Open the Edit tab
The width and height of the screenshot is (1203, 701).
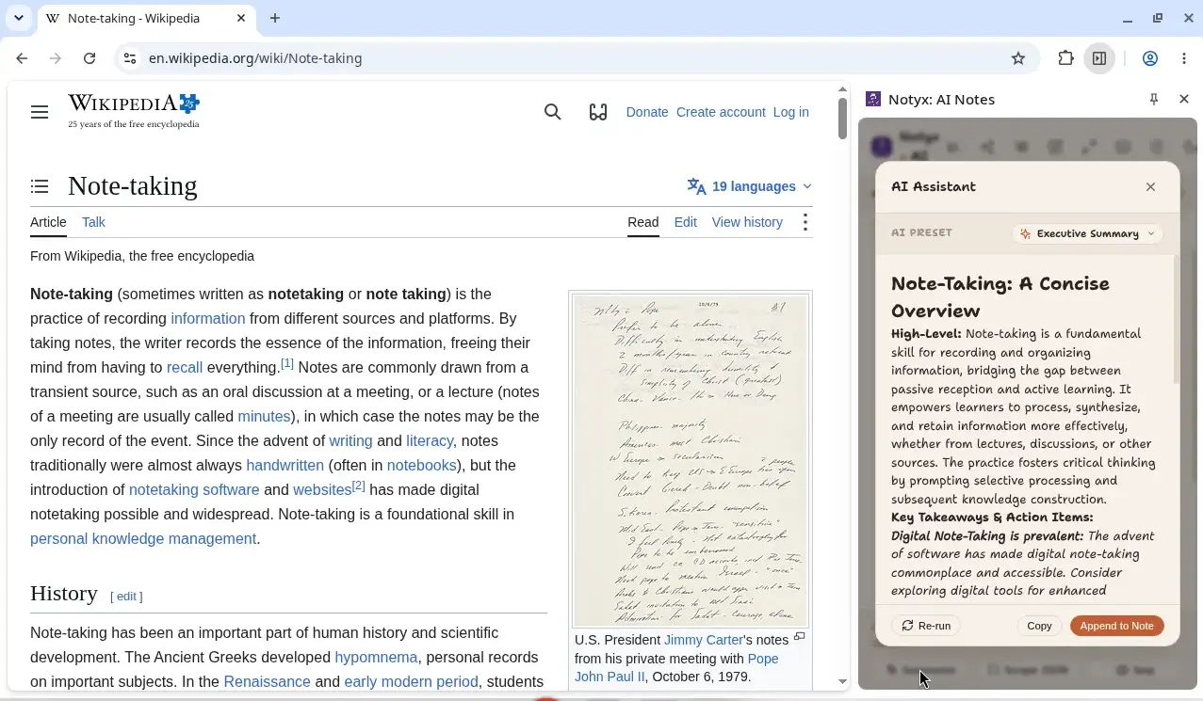tap(685, 222)
